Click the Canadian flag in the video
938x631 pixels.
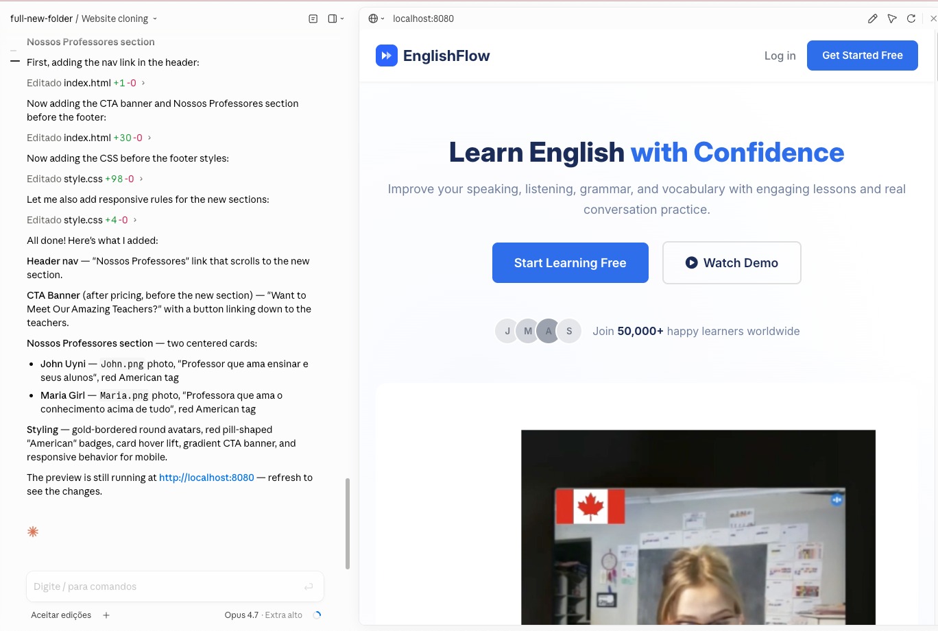click(590, 506)
